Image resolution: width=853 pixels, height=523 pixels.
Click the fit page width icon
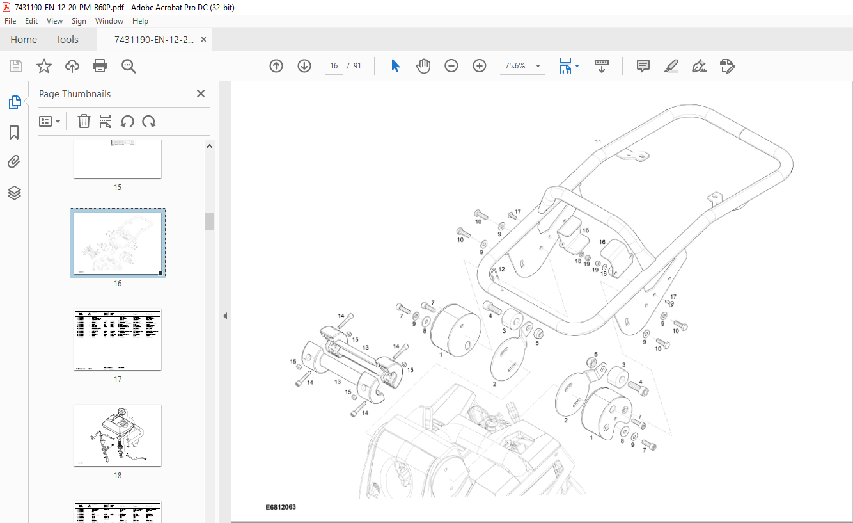click(565, 66)
